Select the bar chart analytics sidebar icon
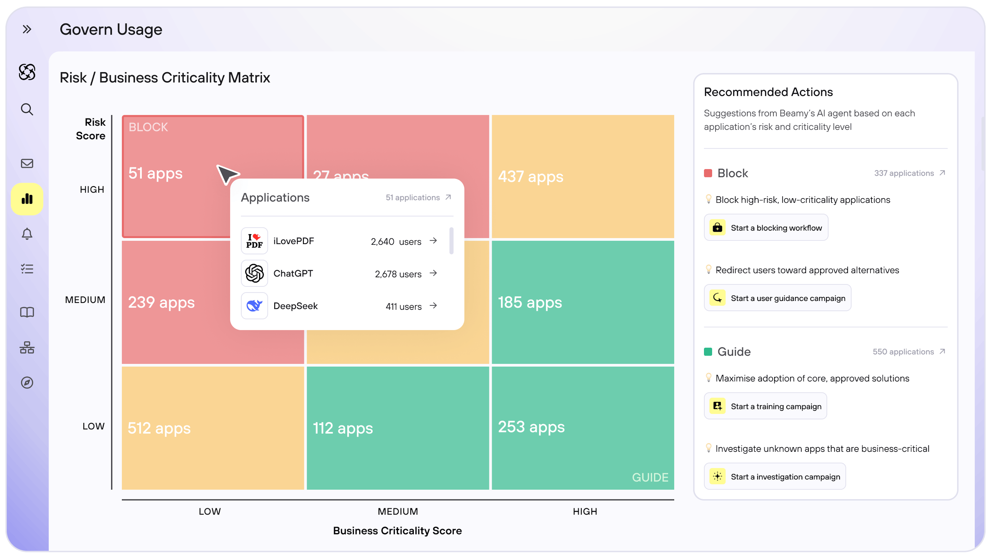Screen dimensions: 991x557 pyautogui.click(x=27, y=199)
